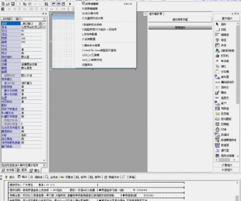241x201 pixels.
Task: Select the 指针 pointer tool in component box
Action: click(x=217, y=24)
